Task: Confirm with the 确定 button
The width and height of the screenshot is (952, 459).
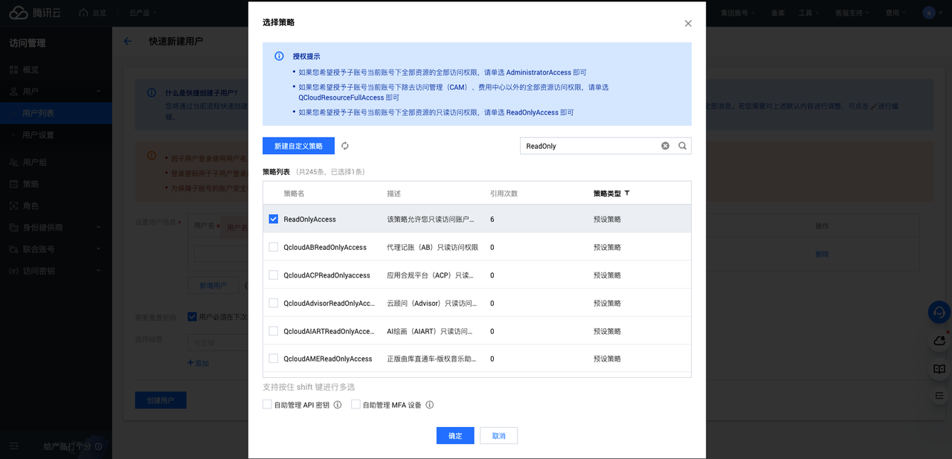Action: click(455, 436)
